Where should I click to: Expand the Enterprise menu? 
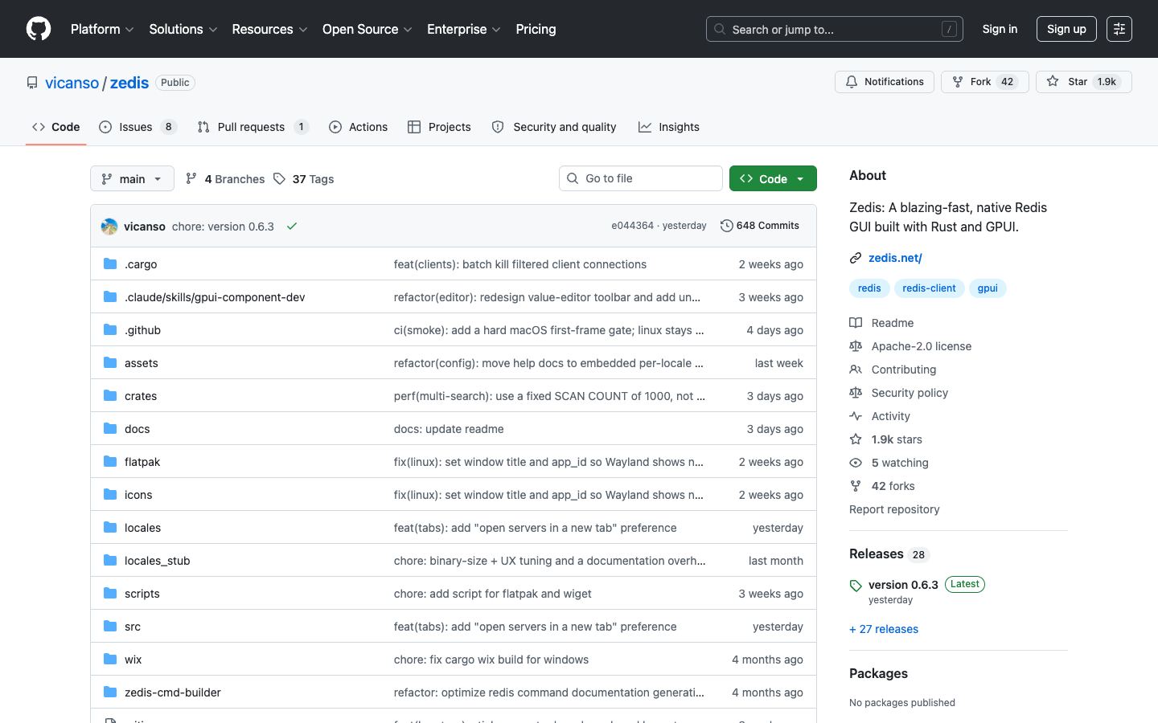(464, 29)
